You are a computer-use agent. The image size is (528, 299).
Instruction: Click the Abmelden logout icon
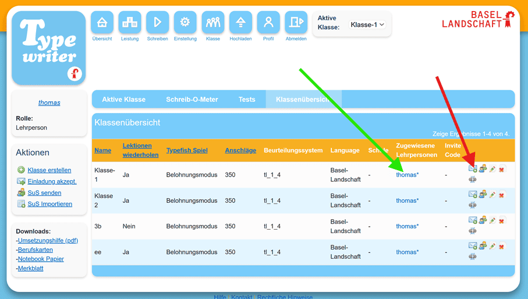[x=296, y=23]
